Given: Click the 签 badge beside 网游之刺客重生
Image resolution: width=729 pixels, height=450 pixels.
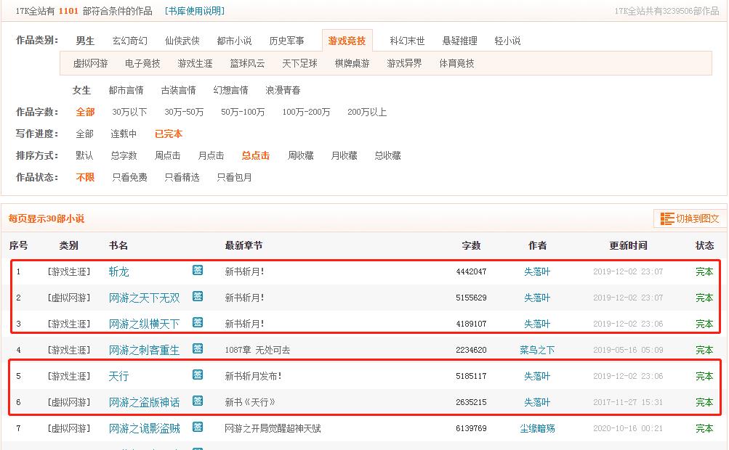Looking at the screenshot, I should (198, 349).
